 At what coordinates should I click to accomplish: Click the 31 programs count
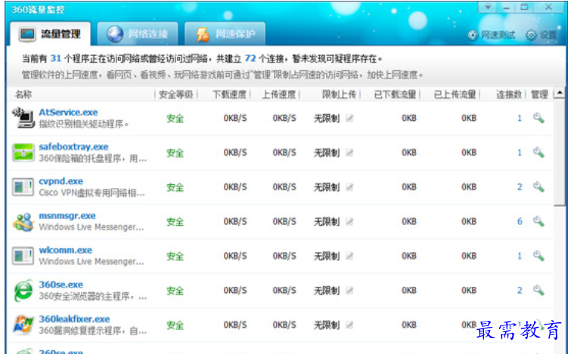55,58
